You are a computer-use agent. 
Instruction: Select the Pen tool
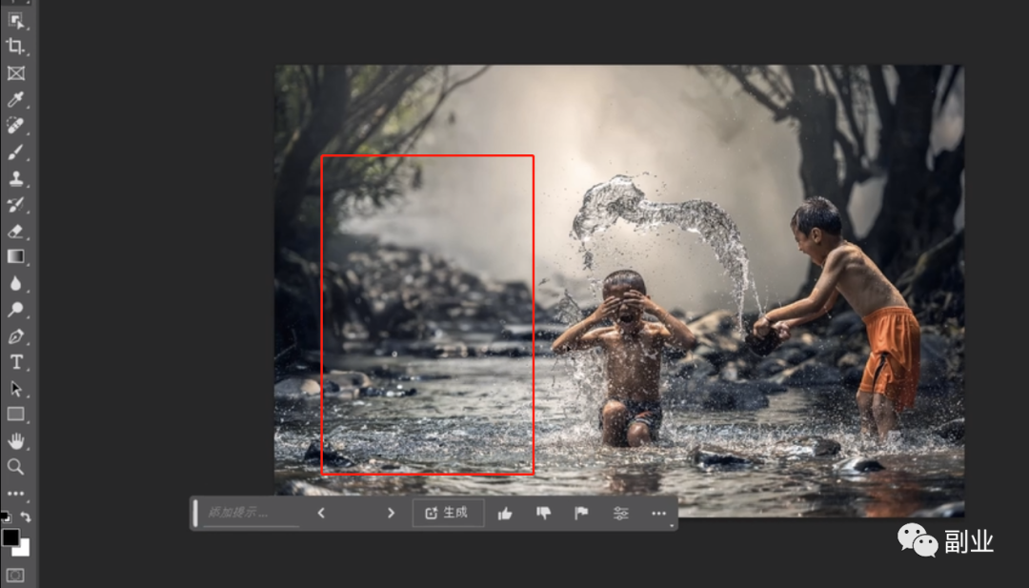[x=15, y=336]
